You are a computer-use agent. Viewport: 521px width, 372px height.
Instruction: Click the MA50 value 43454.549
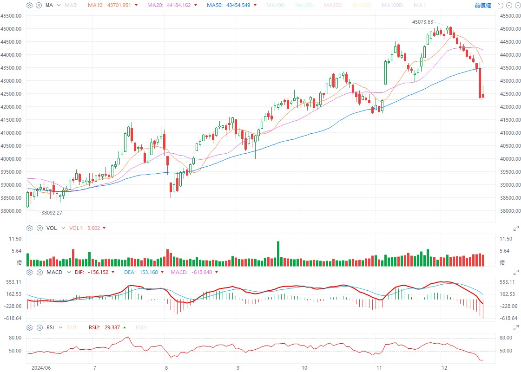[x=238, y=5]
